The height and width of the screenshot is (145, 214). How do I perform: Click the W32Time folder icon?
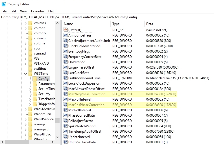pyautogui.click(x=30, y=74)
